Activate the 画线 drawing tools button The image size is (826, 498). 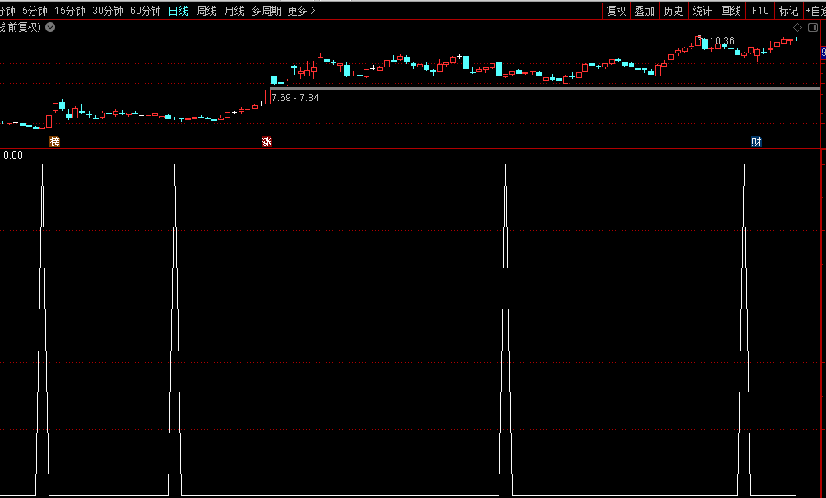tap(731, 11)
